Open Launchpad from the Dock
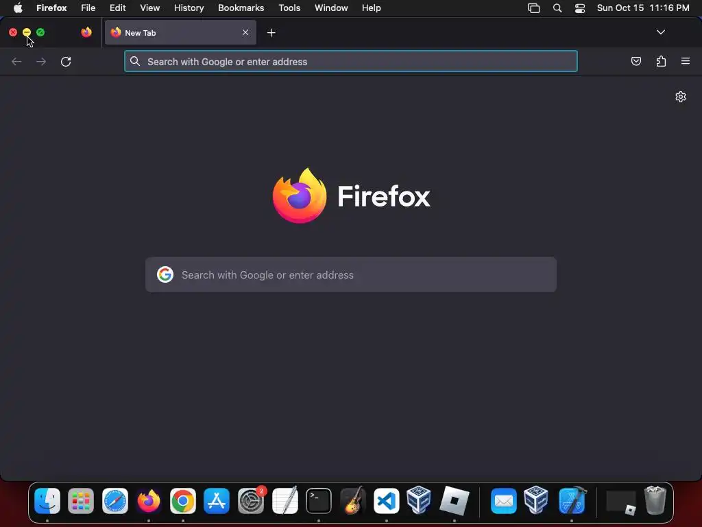The image size is (702, 527). [81, 500]
